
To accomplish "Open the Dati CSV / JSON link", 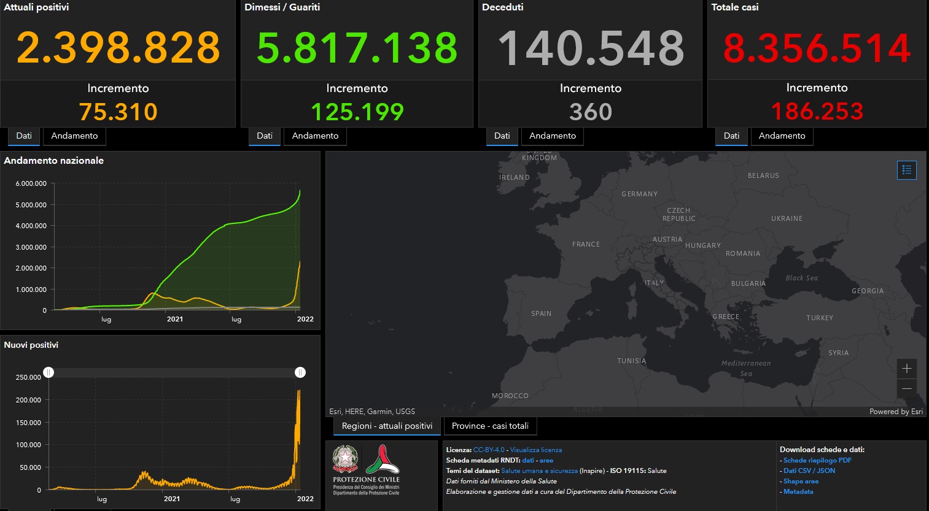I will 809,471.
